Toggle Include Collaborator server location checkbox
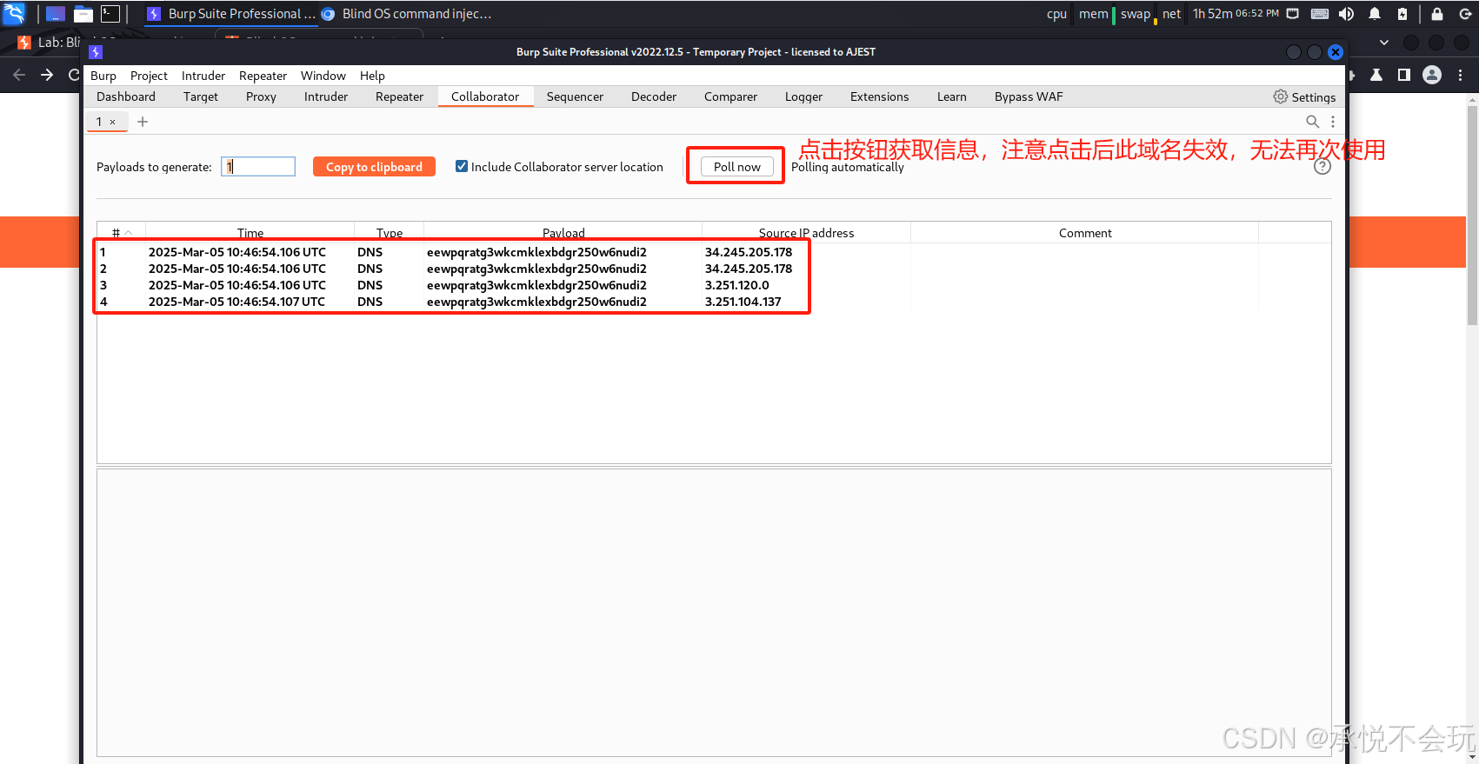This screenshot has height=764, width=1479. 462,166
